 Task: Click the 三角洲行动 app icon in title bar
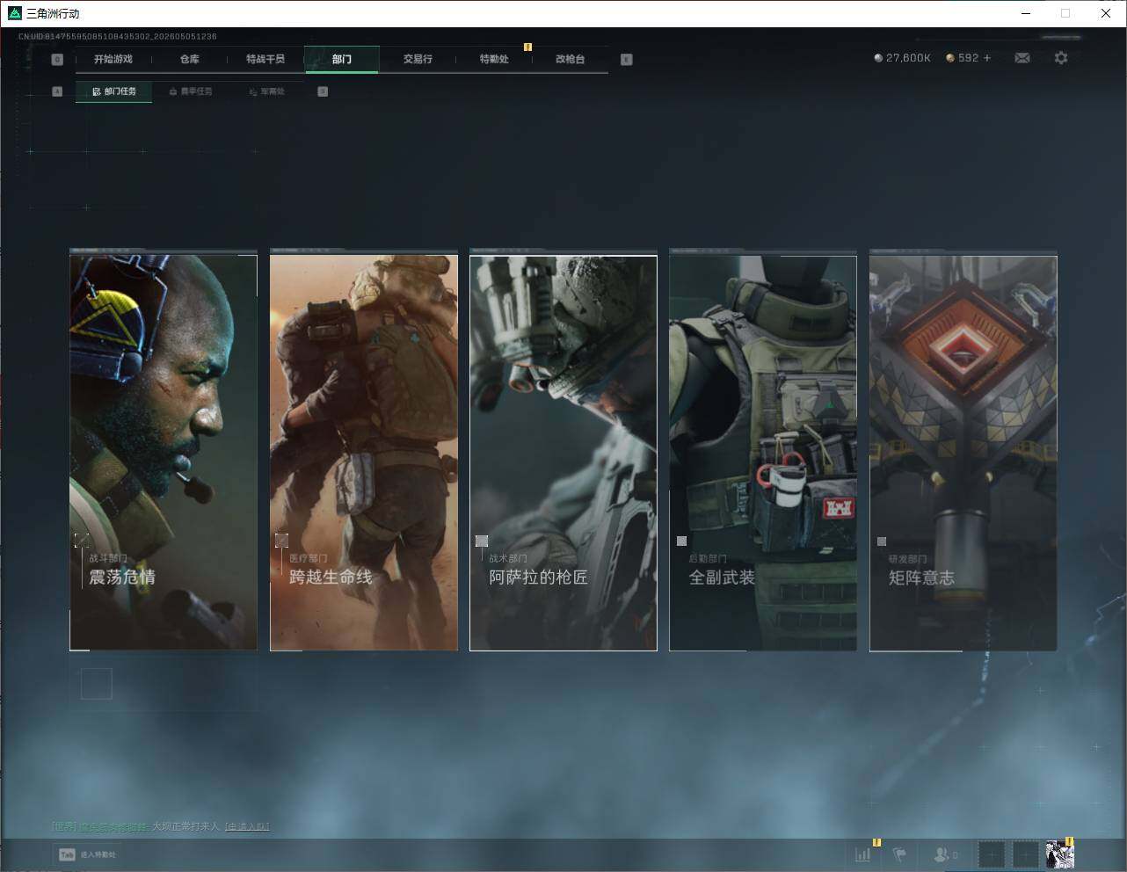pyautogui.click(x=14, y=13)
